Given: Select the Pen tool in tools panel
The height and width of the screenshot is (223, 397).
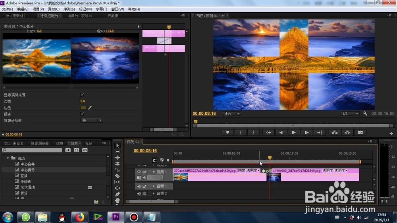Looking at the screenshot, I should coord(118,194).
